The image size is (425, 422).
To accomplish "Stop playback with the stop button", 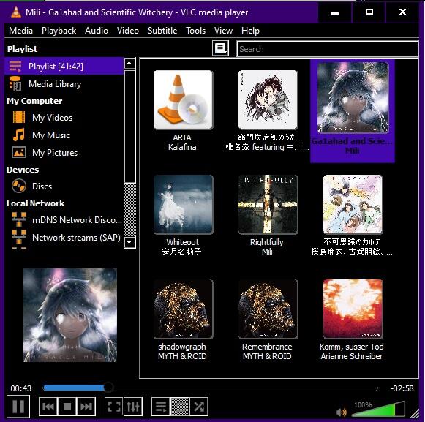I will point(67,407).
